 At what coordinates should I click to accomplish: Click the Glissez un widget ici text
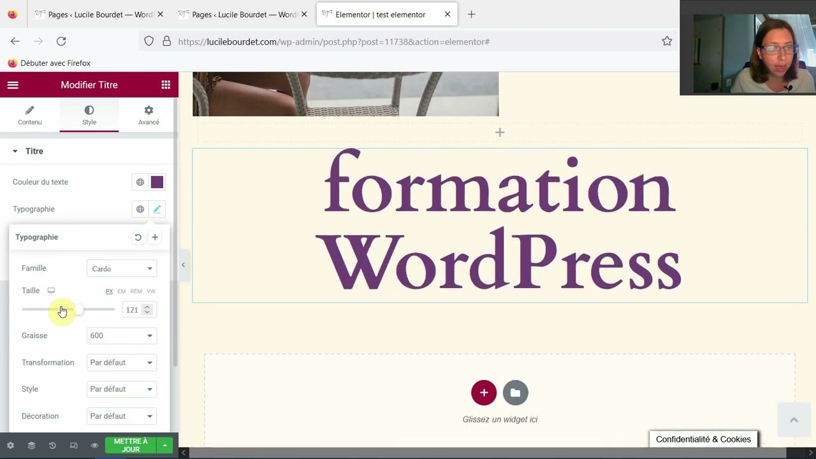pos(500,419)
